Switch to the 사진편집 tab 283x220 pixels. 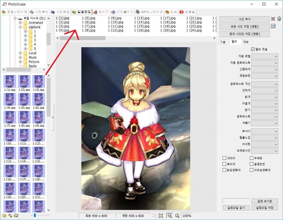[60, 12]
